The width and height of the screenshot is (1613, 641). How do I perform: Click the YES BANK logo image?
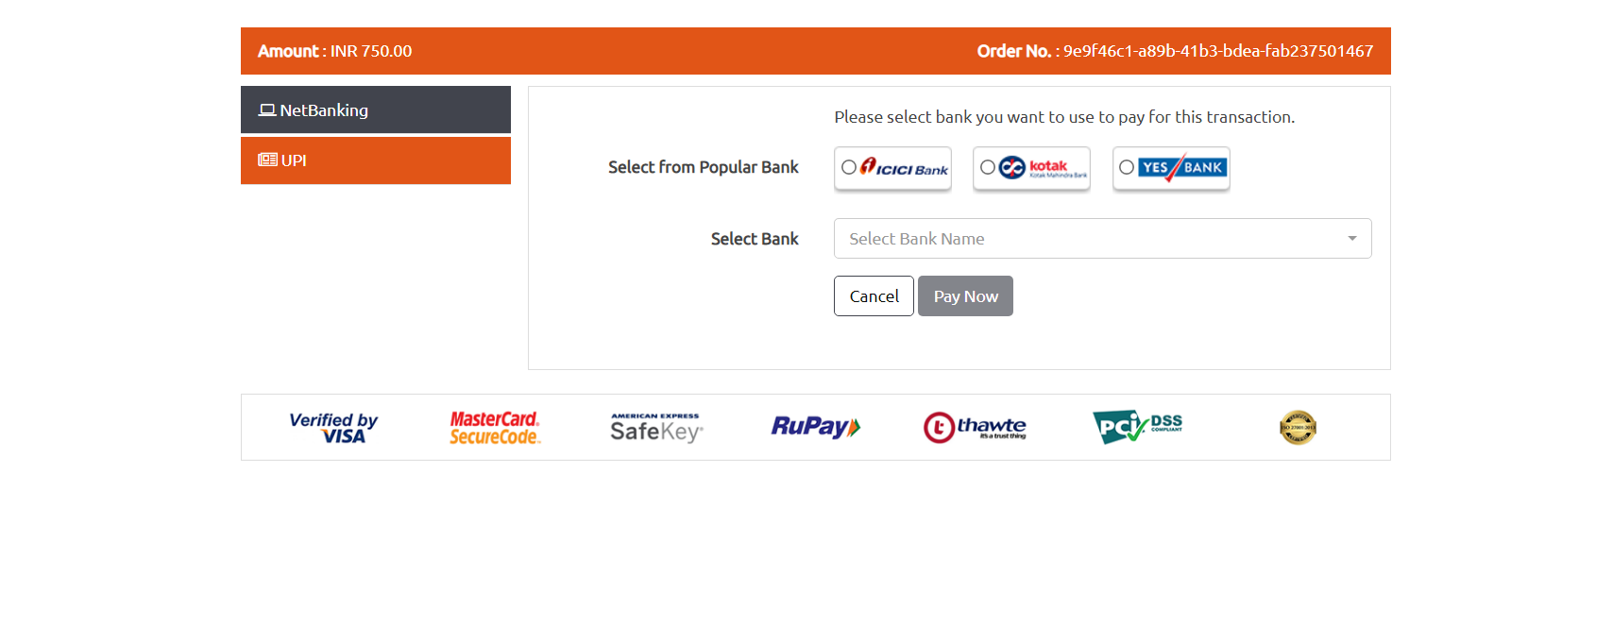[x=1182, y=168]
